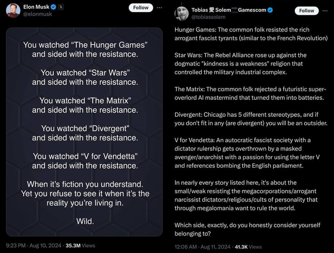Follow Elon Musk
The width and height of the screenshot is (334, 253).
coord(141,8)
